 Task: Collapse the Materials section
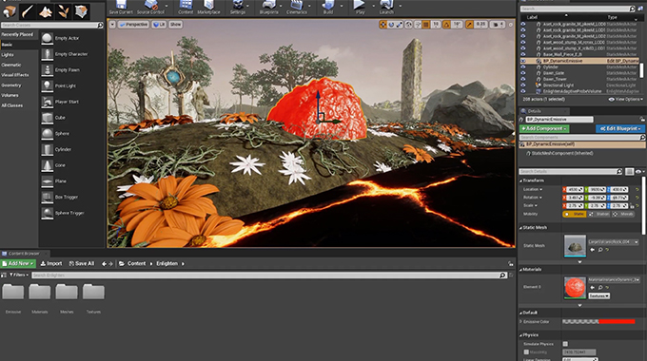point(520,270)
